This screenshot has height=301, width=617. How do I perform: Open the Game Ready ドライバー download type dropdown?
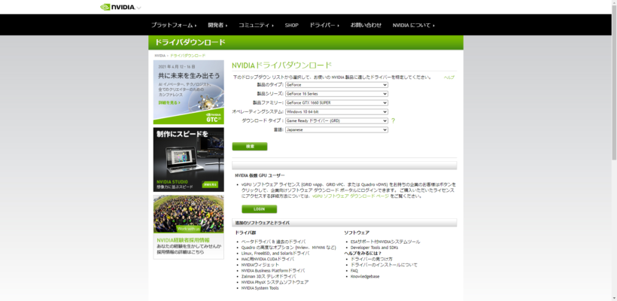[x=336, y=120]
